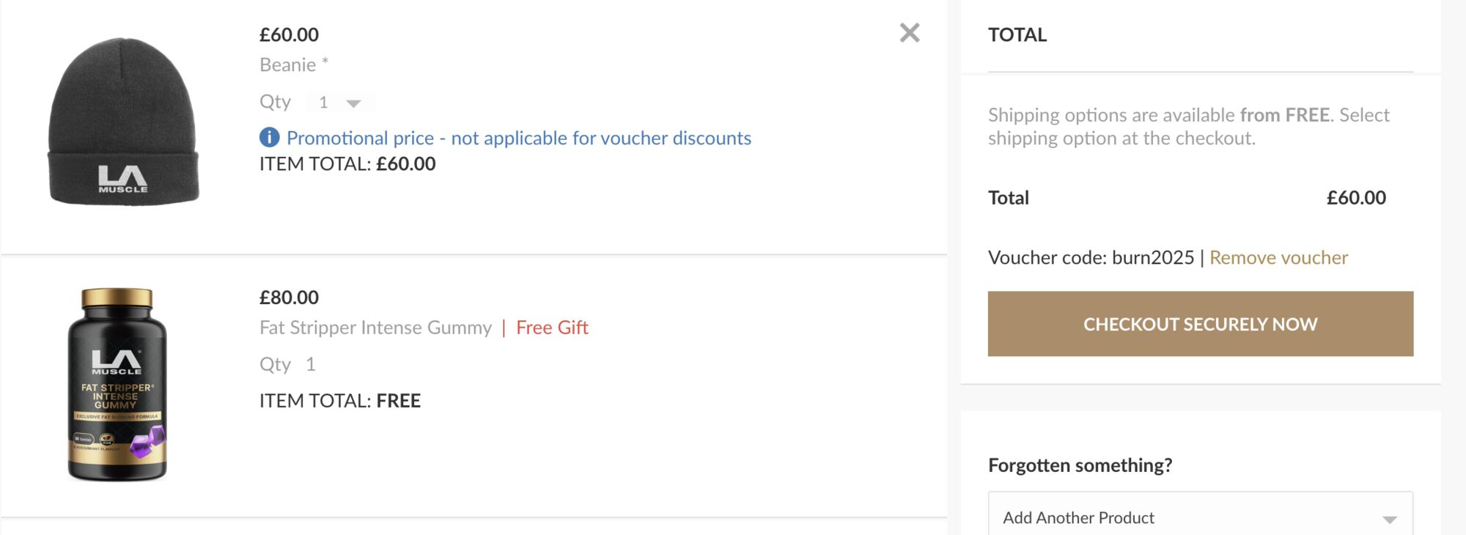
Task: Expand the Add Another Product dropdown
Action: pyautogui.click(x=1200, y=517)
